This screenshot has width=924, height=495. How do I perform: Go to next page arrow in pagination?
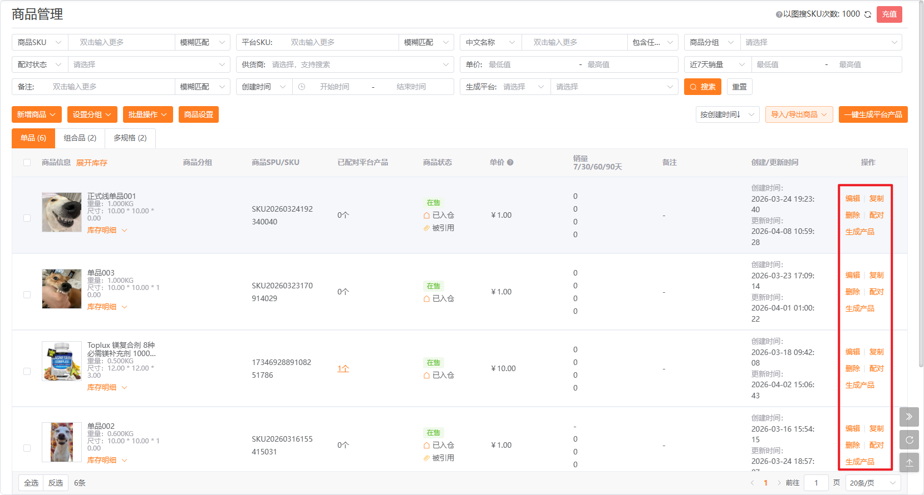779,483
